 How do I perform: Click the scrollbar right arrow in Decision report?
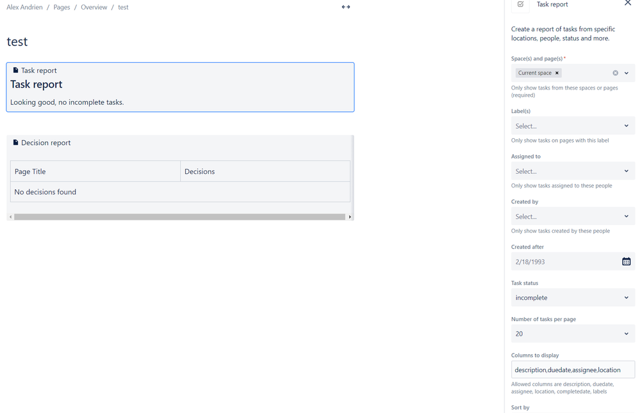pos(350,217)
